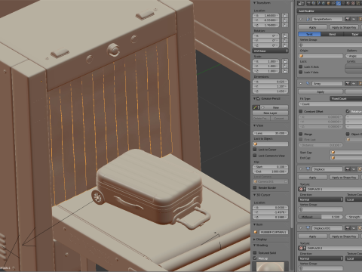This screenshot has height=272, width=362.
Task: Click New Grease Pencil data button
Action: (275, 107)
